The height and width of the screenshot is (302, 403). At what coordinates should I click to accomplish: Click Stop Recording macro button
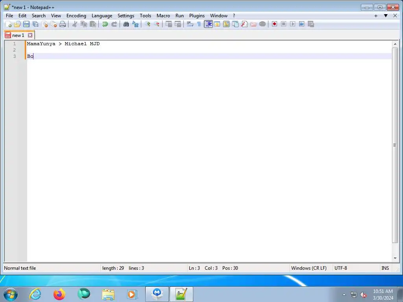283,24
